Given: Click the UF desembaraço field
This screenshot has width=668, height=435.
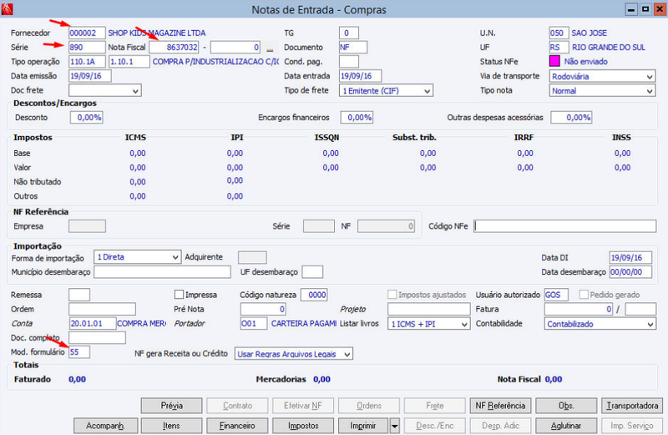Looking at the screenshot, I should point(312,272).
